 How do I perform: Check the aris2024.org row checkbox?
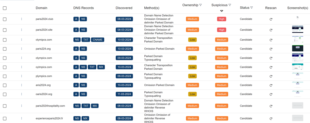5,85
